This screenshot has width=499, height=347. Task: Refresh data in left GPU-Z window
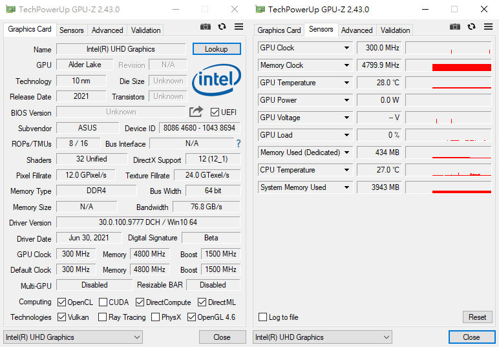222,26
